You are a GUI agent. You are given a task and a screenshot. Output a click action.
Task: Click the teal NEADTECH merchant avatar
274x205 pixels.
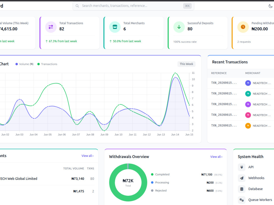point(248,93)
